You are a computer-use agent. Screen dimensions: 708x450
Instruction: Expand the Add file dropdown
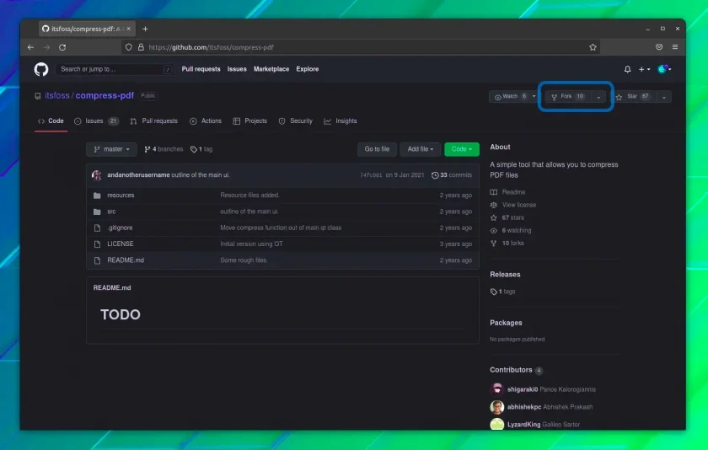coord(420,149)
